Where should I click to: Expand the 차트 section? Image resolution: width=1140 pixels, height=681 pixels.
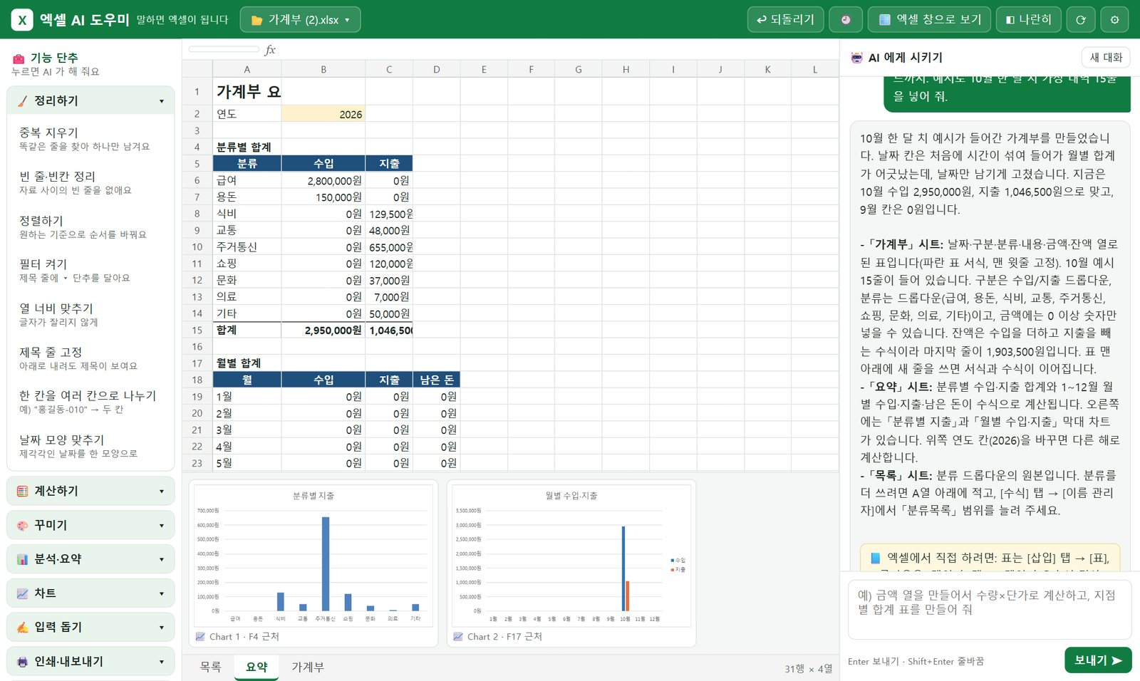[x=90, y=593]
